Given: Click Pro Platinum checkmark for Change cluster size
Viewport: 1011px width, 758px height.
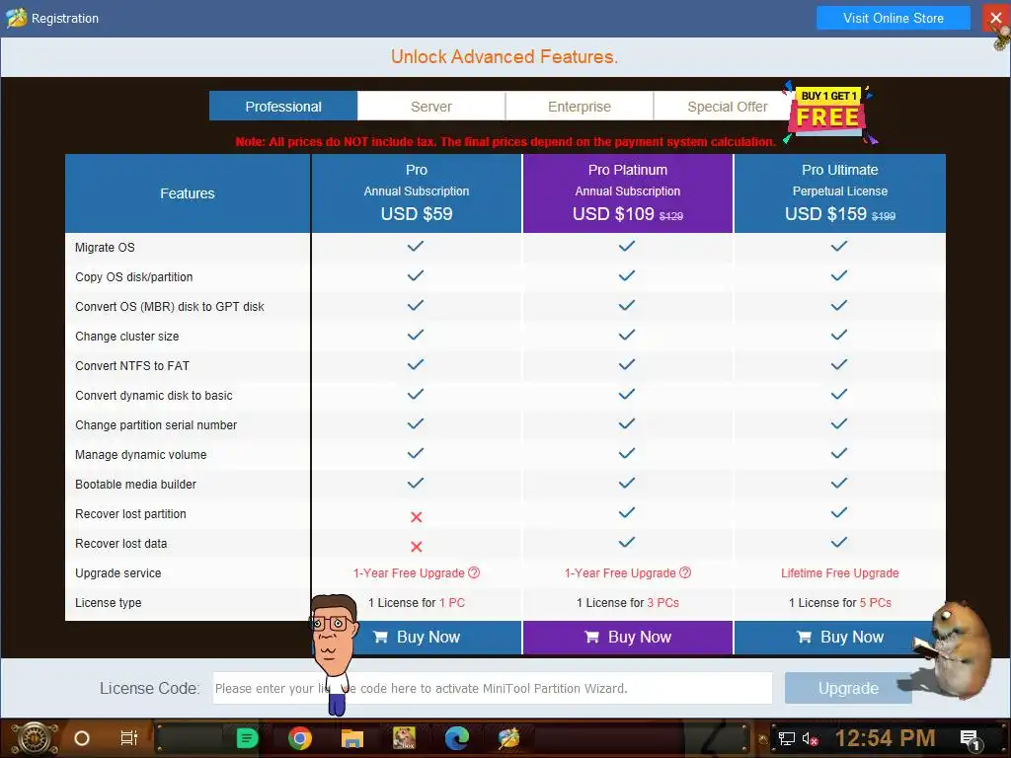Looking at the screenshot, I should pyautogui.click(x=627, y=335).
